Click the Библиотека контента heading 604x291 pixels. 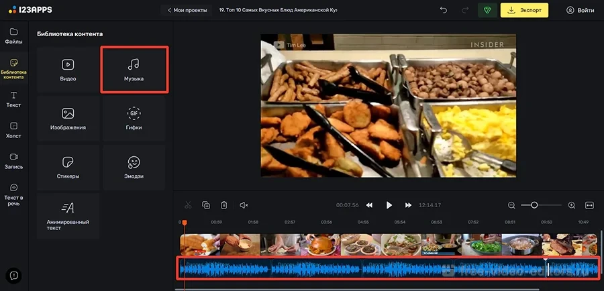coord(70,34)
